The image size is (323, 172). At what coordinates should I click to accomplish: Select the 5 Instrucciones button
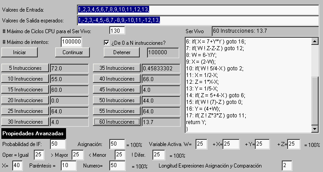pos(25,68)
